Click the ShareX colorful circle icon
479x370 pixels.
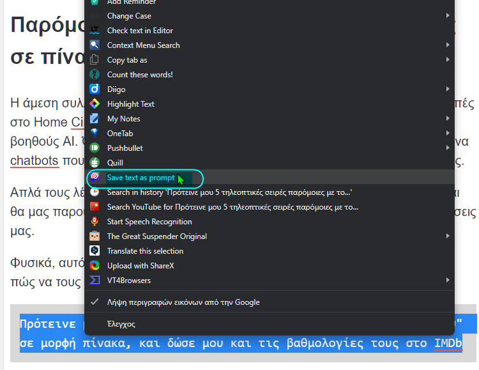[x=95, y=265]
